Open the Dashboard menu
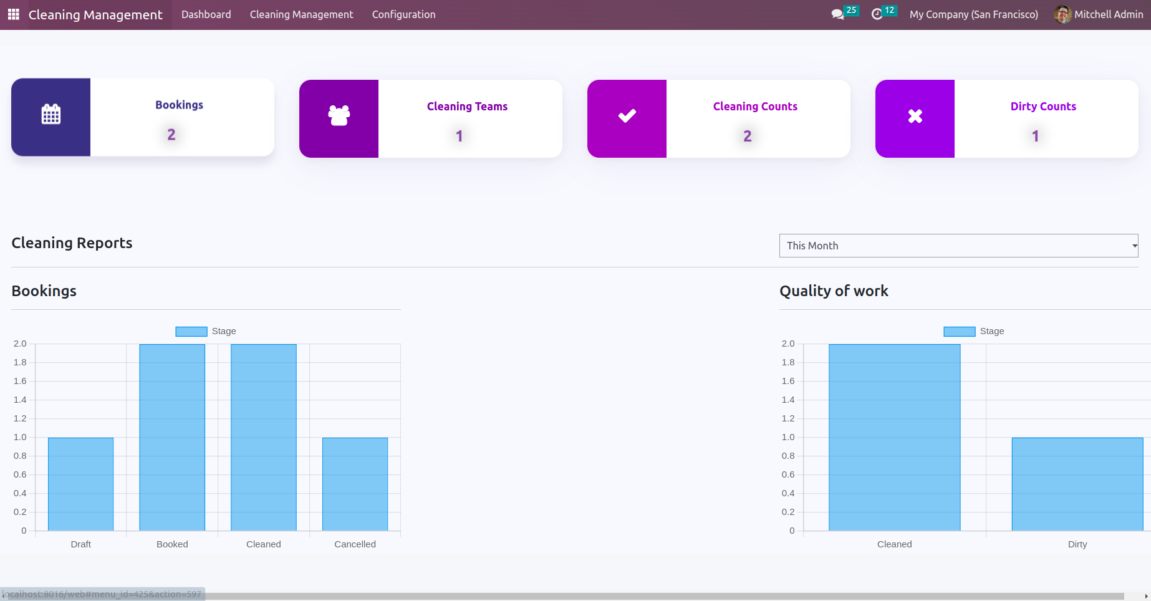 tap(206, 14)
